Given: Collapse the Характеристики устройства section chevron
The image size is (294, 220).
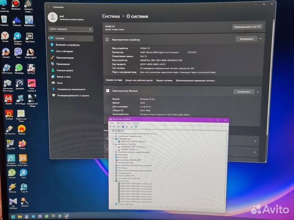Looking at the screenshot, I should [x=261, y=39].
